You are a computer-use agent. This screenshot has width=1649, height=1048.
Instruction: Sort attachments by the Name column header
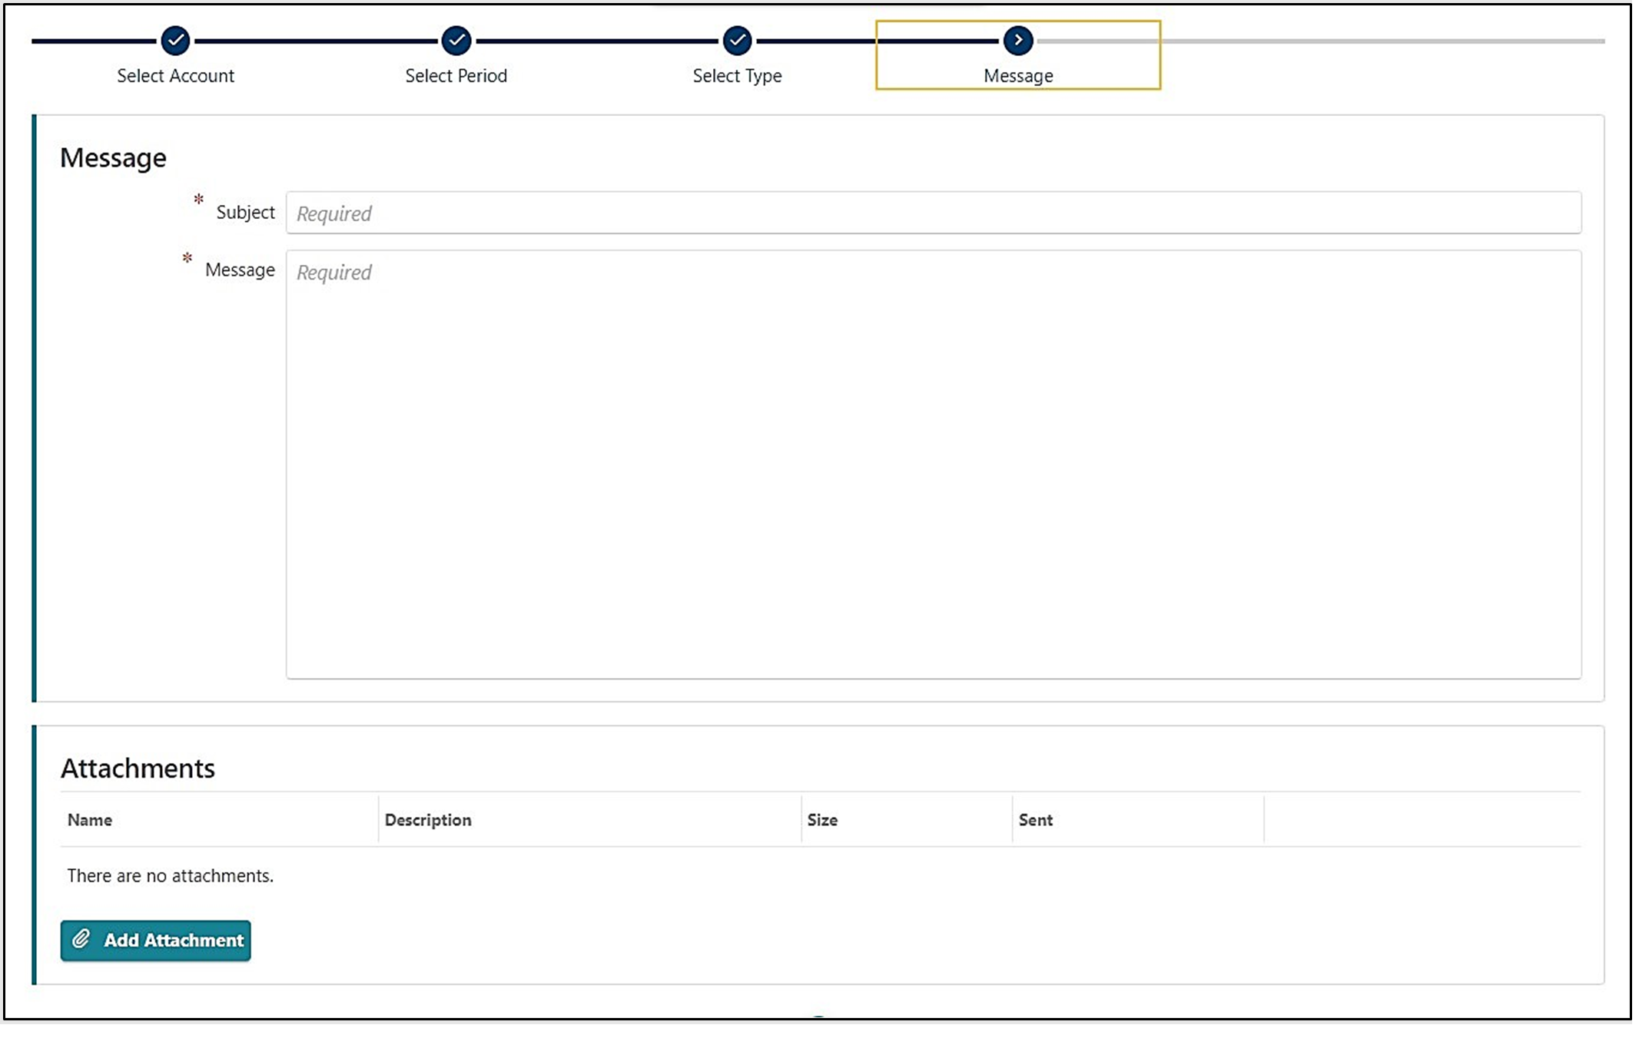pyautogui.click(x=89, y=820)
